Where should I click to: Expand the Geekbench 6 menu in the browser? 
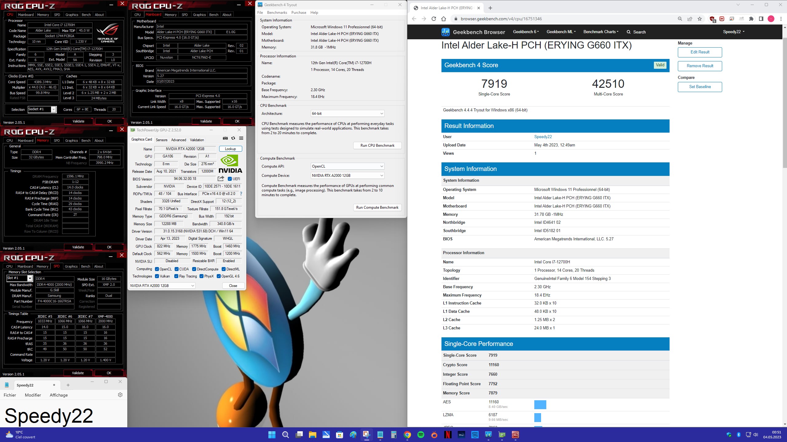click(526, 32)
